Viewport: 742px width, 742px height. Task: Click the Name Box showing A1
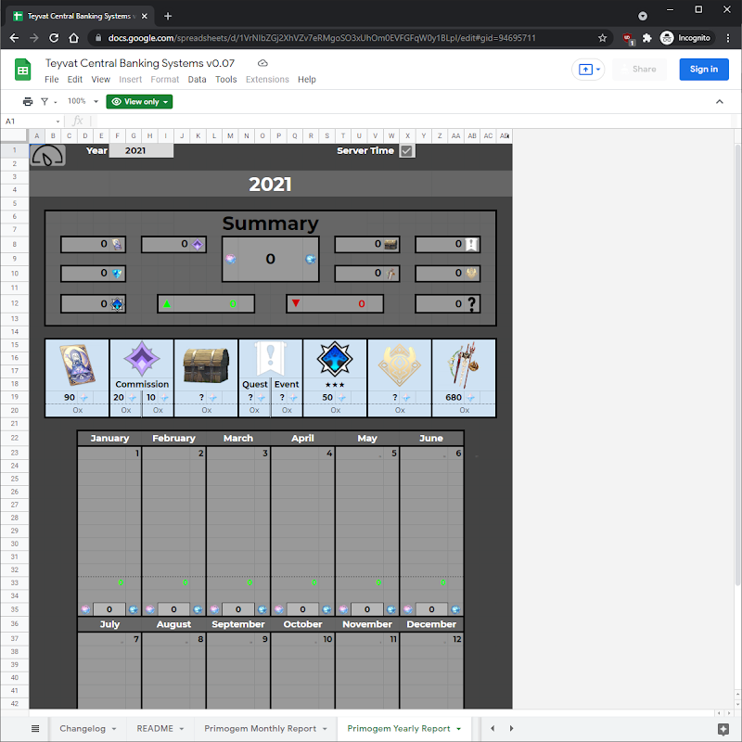[x=30, y=122]
